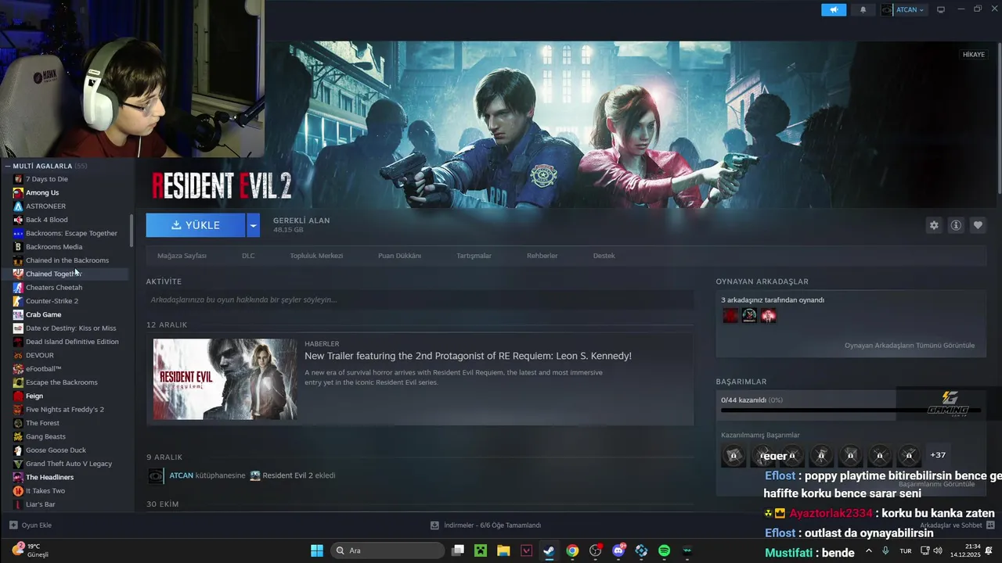
Task: Open the Topluluk Merkezi tab
Action: 316,256
